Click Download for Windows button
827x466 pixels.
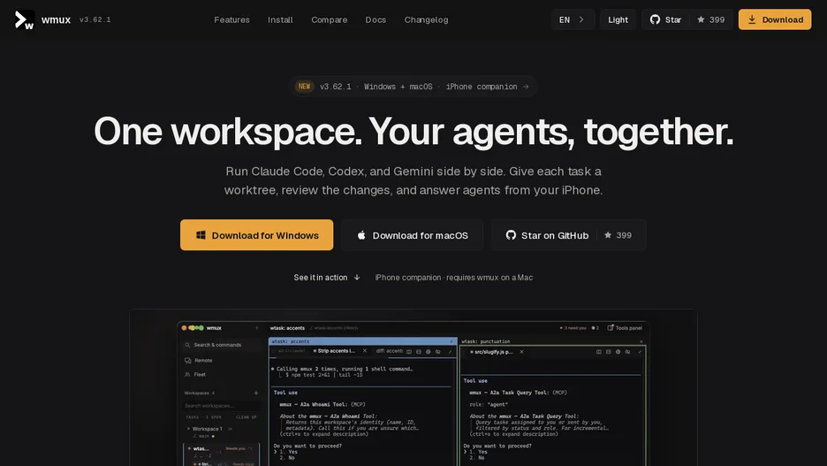256,235
